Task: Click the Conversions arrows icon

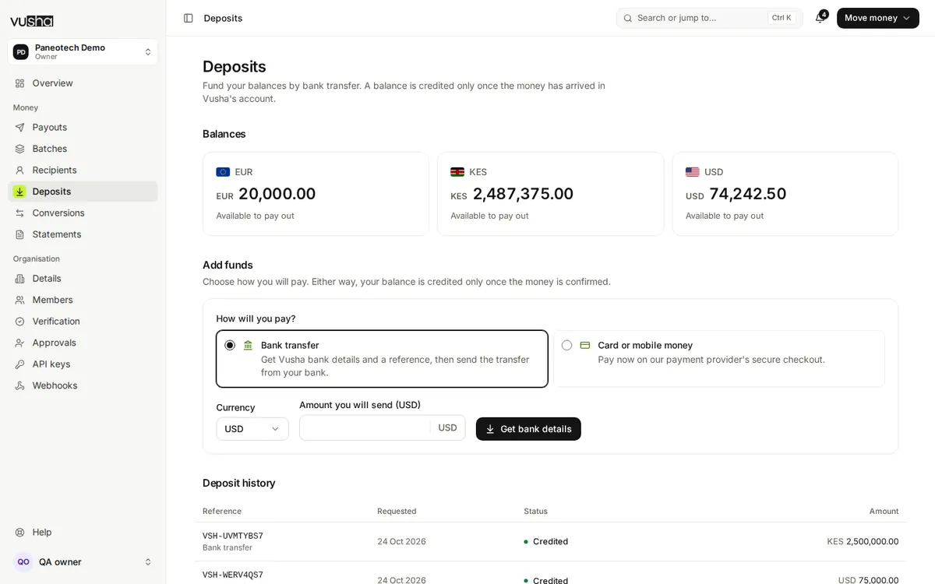Action: click(19, 213)
